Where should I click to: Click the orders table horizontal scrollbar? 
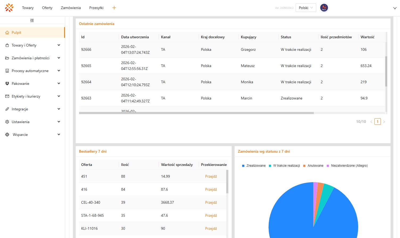click(196, 113)
